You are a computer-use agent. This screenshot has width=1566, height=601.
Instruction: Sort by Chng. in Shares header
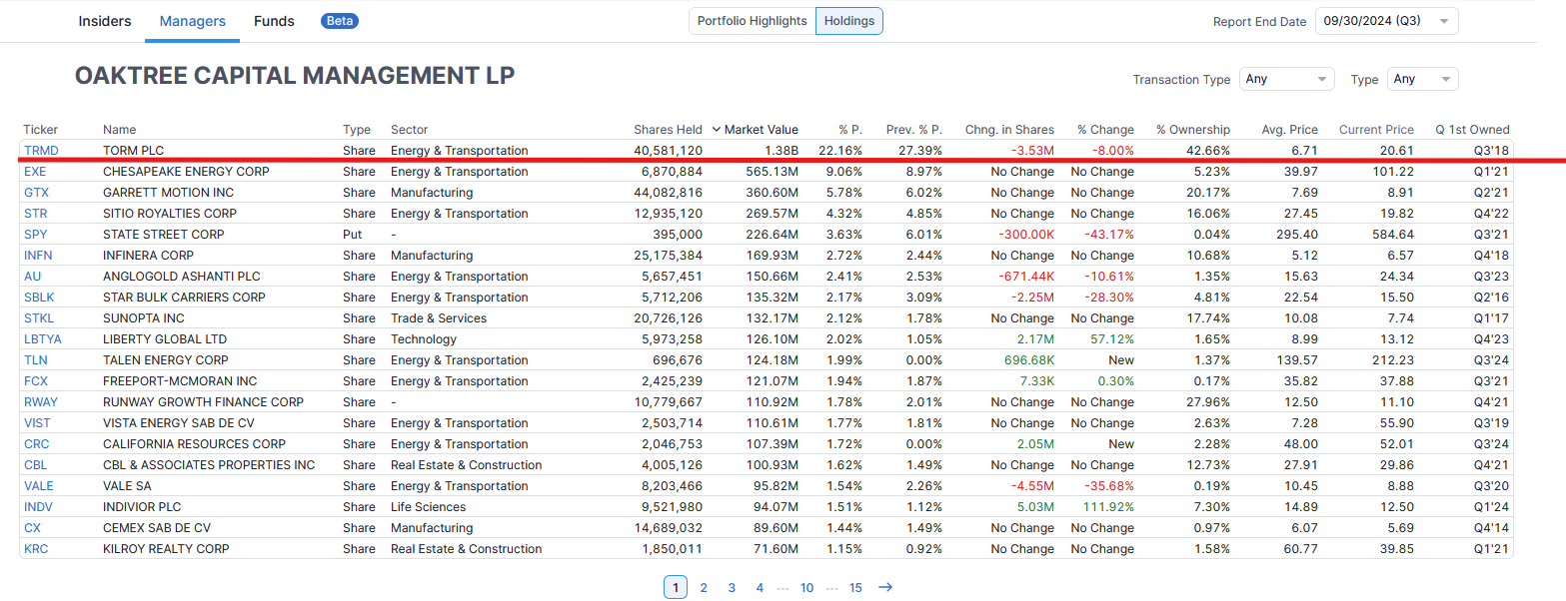1009,130
